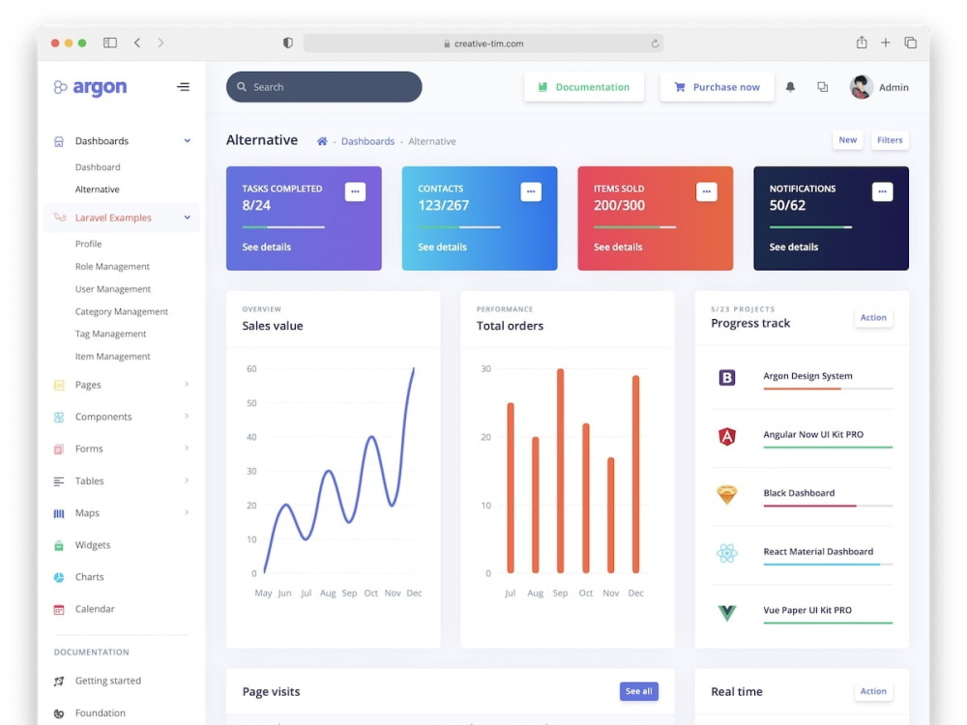
Task: Open Role Management page
Action: point(112,267)
